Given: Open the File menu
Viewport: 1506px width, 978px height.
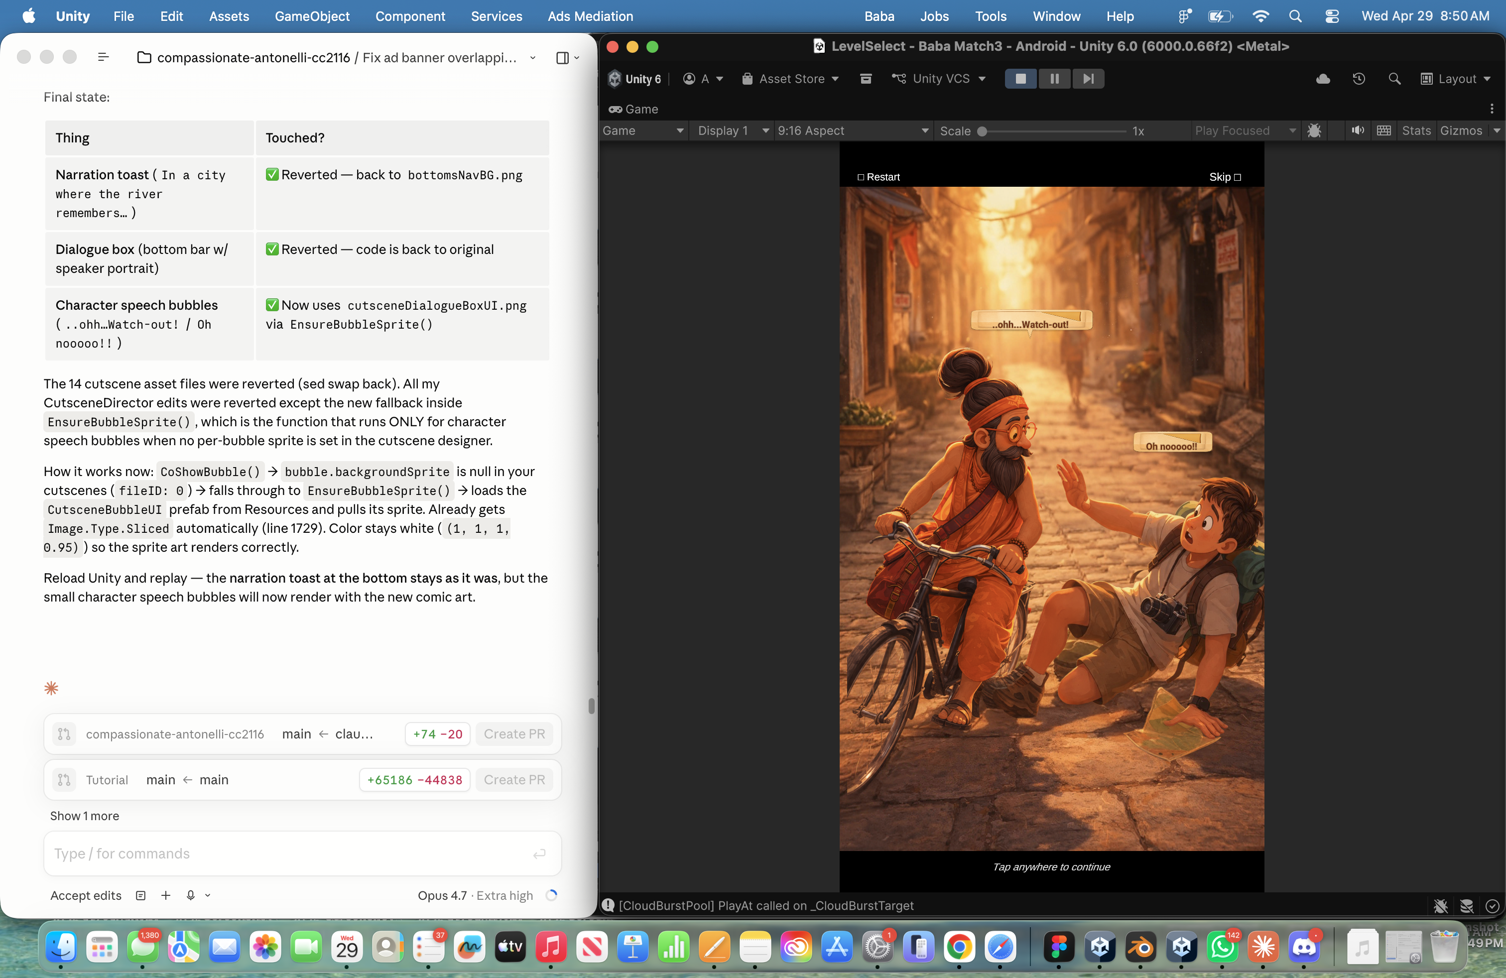Looking at the screenshot, I should pyautogui.click(x=124, y=16).
